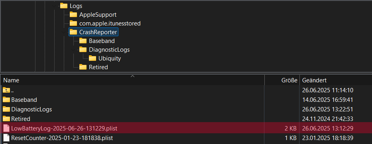372x144 pixels.
Task: Click the parent directory up-folder icon
Action: (x=6, y=90)
